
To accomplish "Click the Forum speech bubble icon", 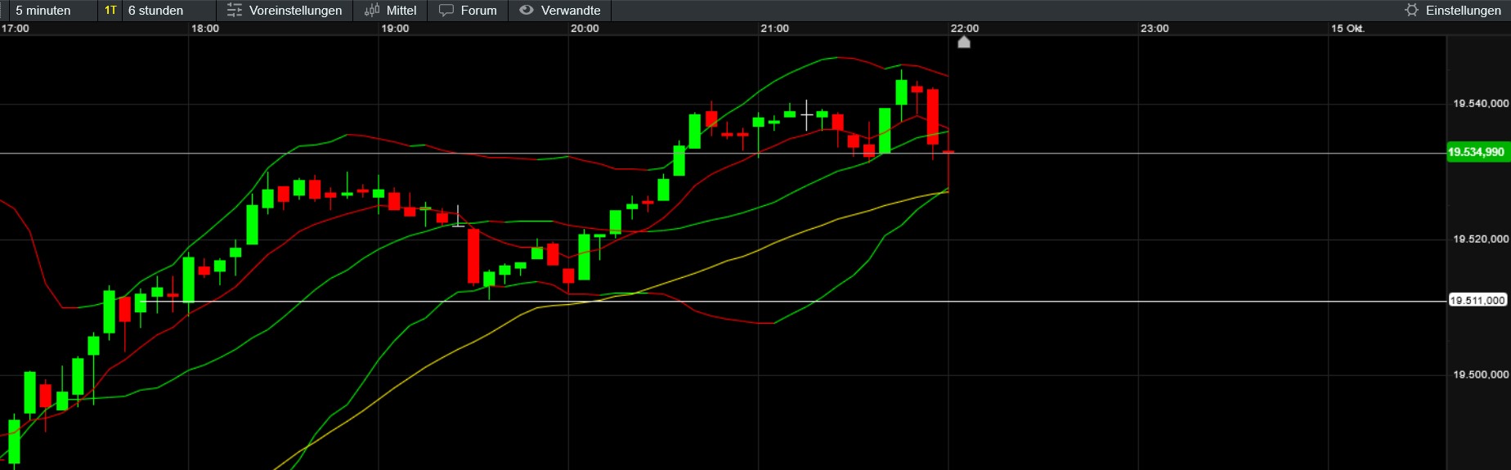I will (x=446, y=11).
